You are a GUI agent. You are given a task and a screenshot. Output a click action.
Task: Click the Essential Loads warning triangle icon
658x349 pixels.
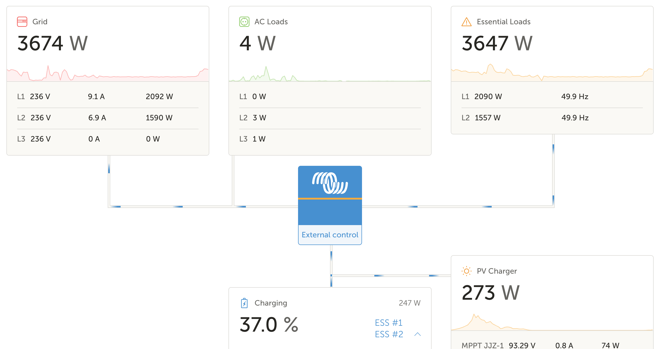pos(466,22)
